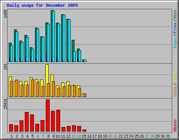The width and height of the screenshot is (179, 140).
Task: Click green weekend day label '6'
Action: pyautogui.click(x=38, y=136)
